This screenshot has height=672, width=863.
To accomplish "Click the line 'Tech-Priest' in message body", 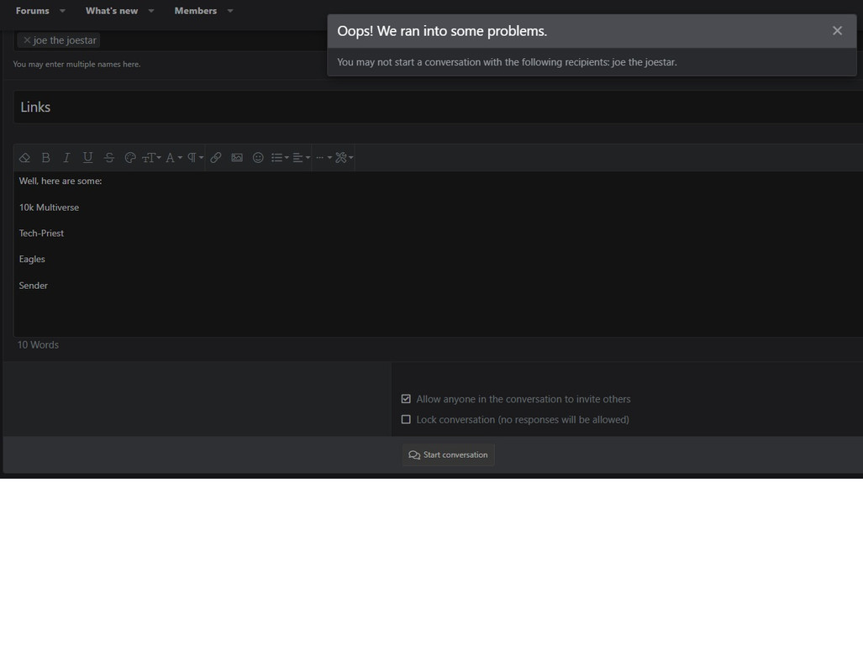I will click(41, 234).
